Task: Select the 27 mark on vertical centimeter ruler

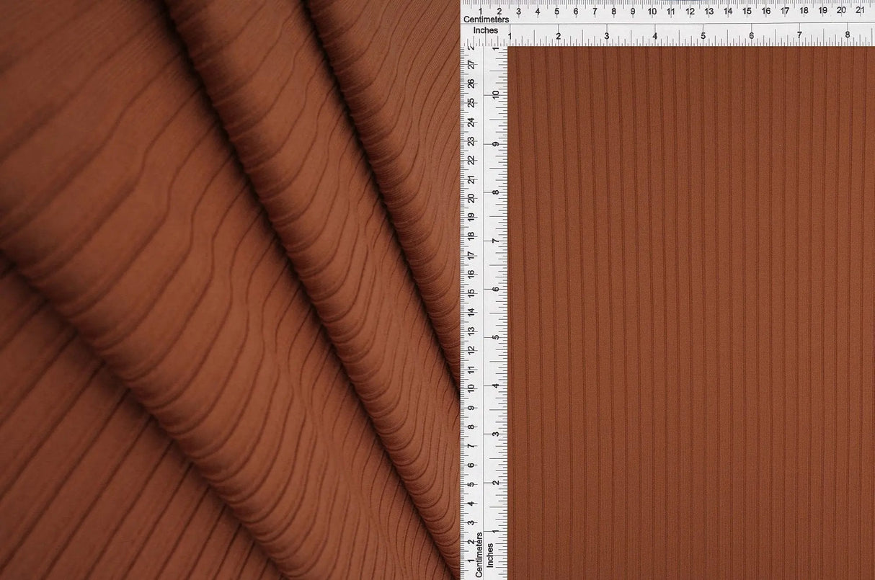Action: pos(472,63)
